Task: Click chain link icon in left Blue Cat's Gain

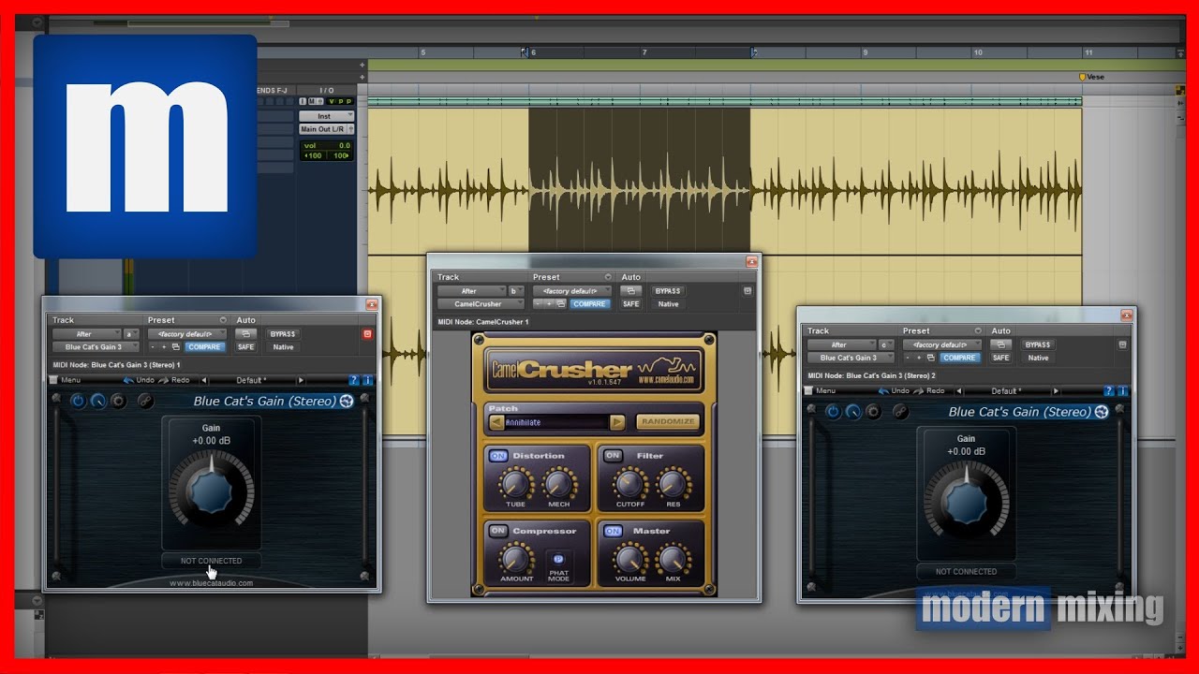Action: click(146, 401)
